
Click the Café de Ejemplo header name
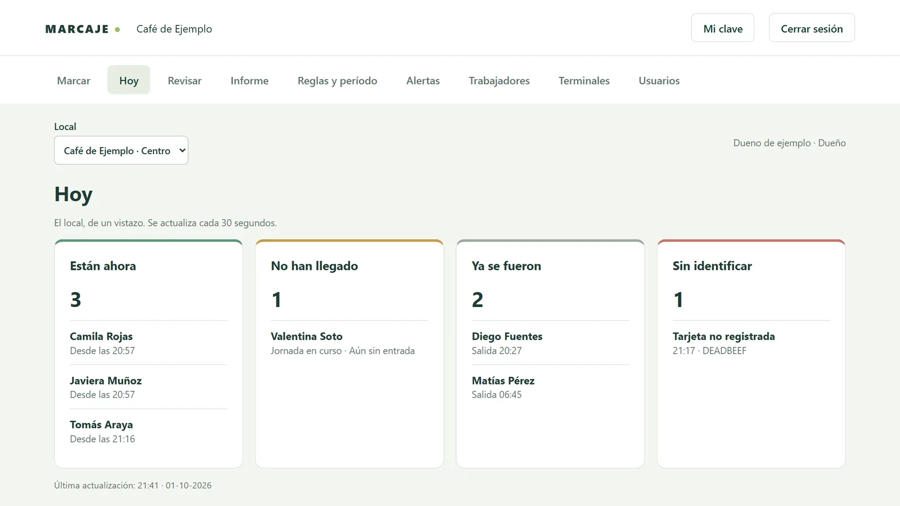coord(174,29)
